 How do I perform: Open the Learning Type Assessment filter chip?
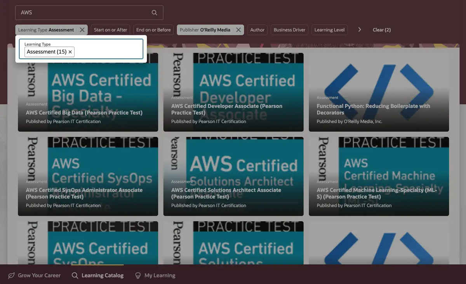pyautogui.click(x=46, y=30)
